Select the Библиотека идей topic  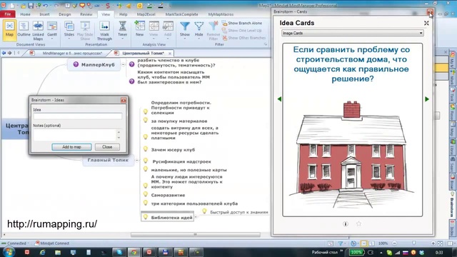click(x=168, y=217)
